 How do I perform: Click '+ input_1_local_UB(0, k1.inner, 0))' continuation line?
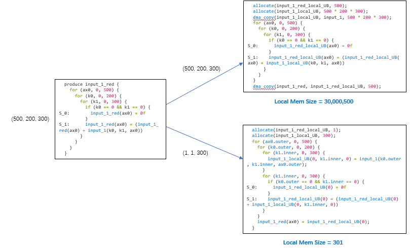(292, 204)
